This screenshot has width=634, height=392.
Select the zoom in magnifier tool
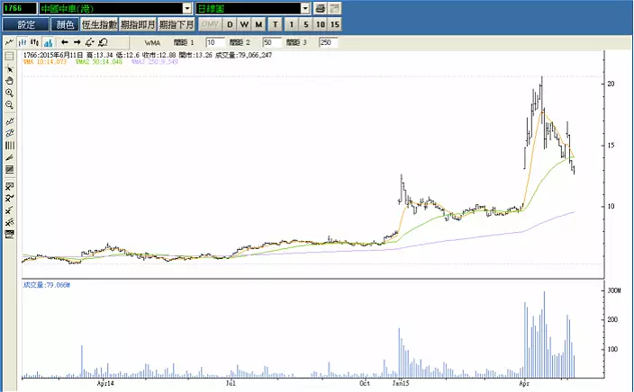9,93
